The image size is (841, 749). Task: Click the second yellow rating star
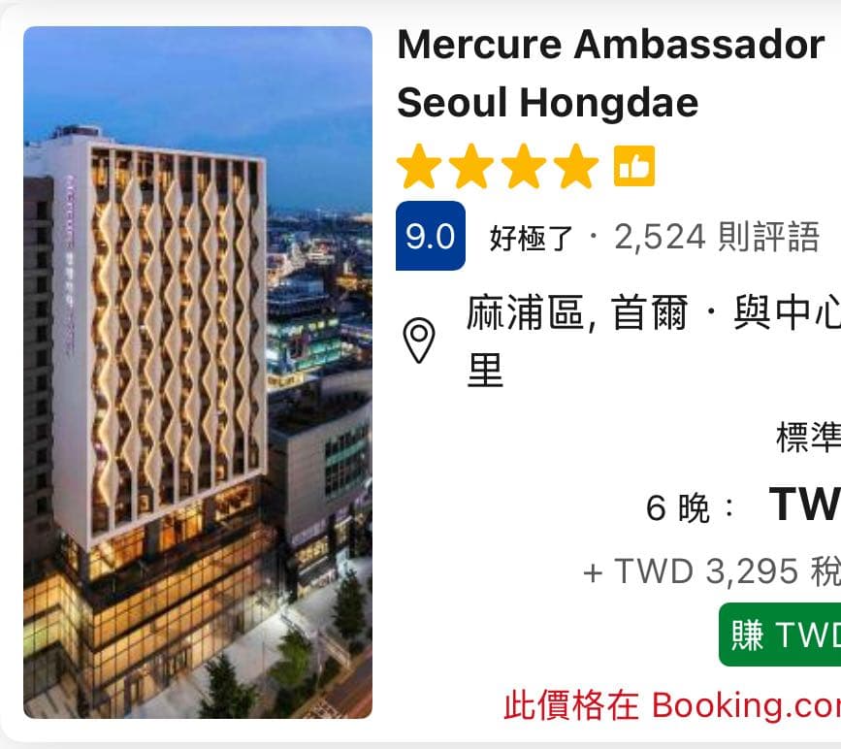(x=471, y=166)
